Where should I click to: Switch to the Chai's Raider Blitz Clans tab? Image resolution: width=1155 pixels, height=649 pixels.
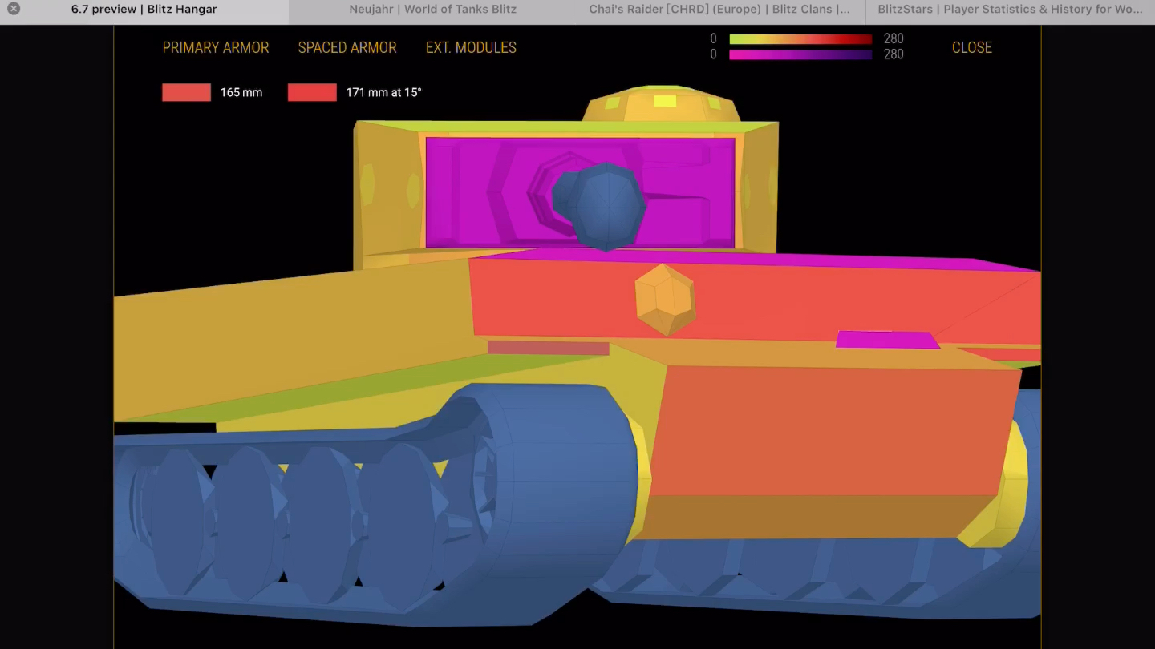click(722, 11)
